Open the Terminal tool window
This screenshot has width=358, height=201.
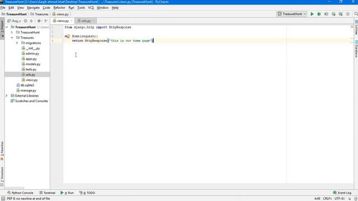(x=47, y=193)
